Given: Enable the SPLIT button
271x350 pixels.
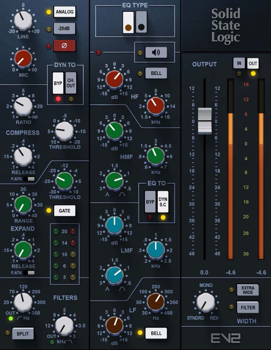Looking at the screenshot, I should pyautogui.click(x=23, y=334).
